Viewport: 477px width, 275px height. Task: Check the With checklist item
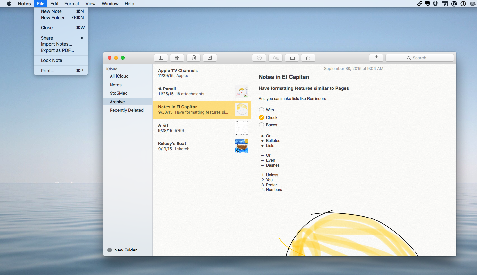(x=261, y=110)
